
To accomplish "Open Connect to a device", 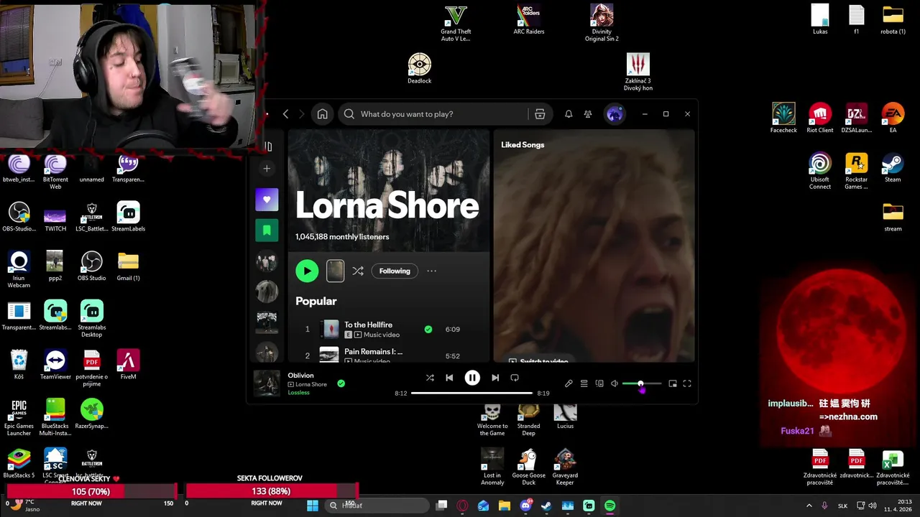I will point(599,384).
